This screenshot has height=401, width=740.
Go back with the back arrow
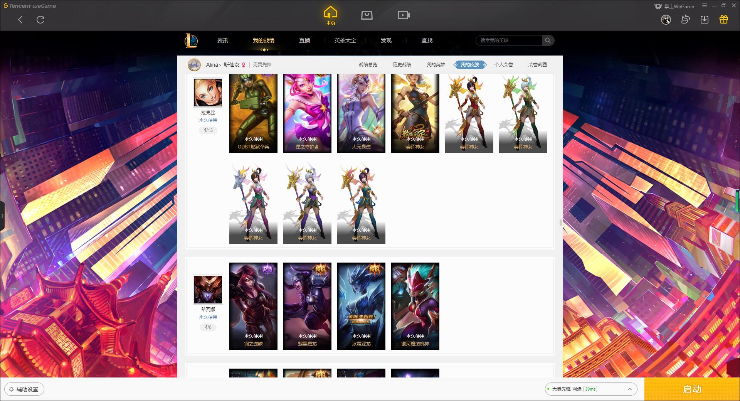pos(20,20)
